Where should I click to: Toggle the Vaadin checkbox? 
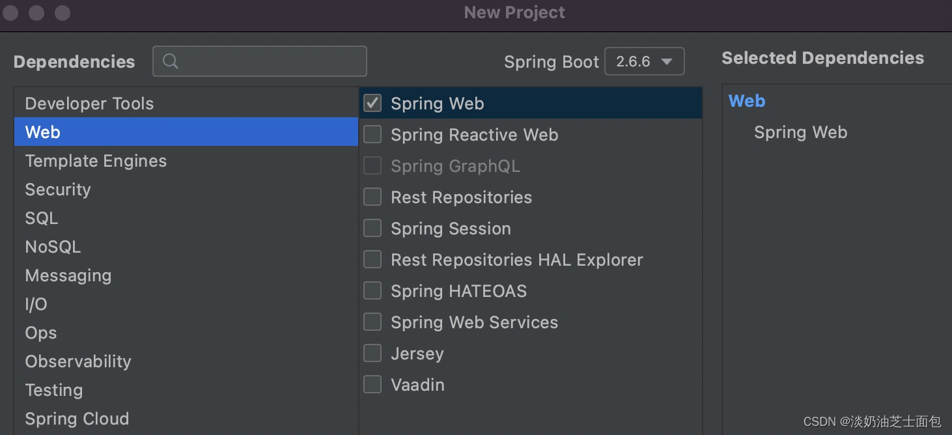click(372, 384)
